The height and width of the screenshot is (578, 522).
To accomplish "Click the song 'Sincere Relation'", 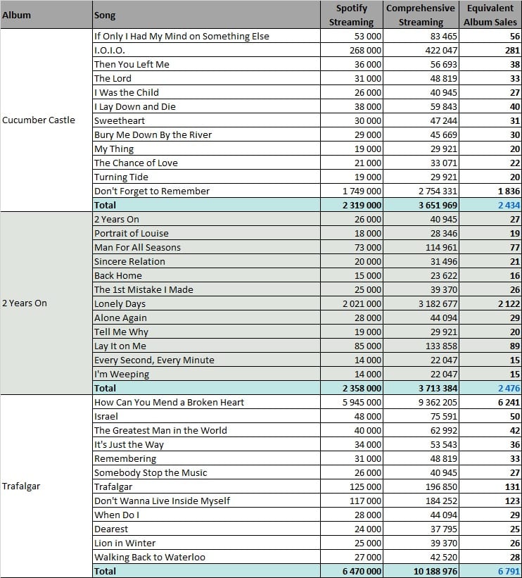I will point(206,261).
